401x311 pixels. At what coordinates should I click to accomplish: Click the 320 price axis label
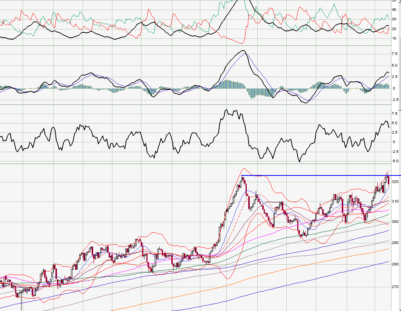pyautogui.click(x=395, y=182)
